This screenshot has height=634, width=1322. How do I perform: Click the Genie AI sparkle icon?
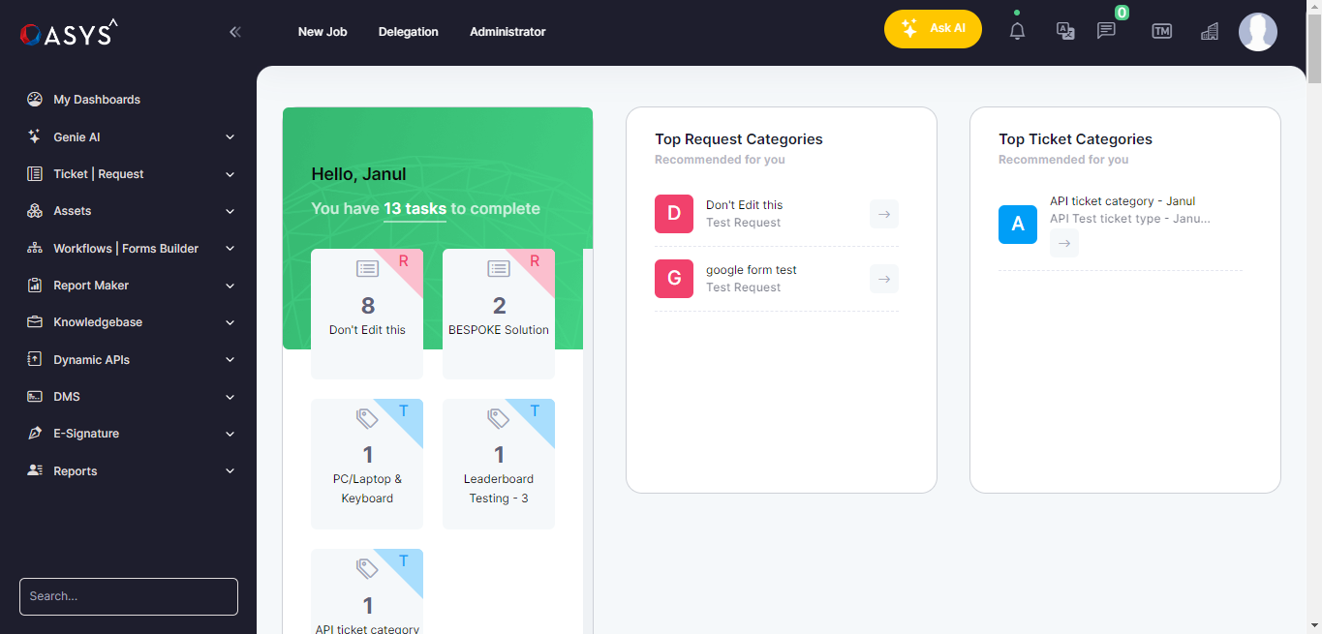click(35, 136)
